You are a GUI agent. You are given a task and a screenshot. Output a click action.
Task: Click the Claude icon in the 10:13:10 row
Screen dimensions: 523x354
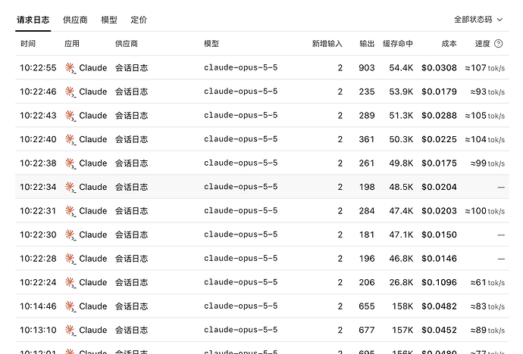pyautogui.click(x=70, y=330)
